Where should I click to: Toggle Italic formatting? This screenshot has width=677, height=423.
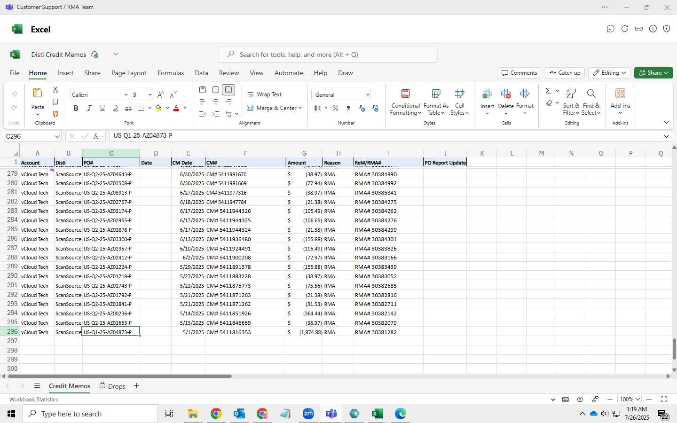tap(89, 108)
